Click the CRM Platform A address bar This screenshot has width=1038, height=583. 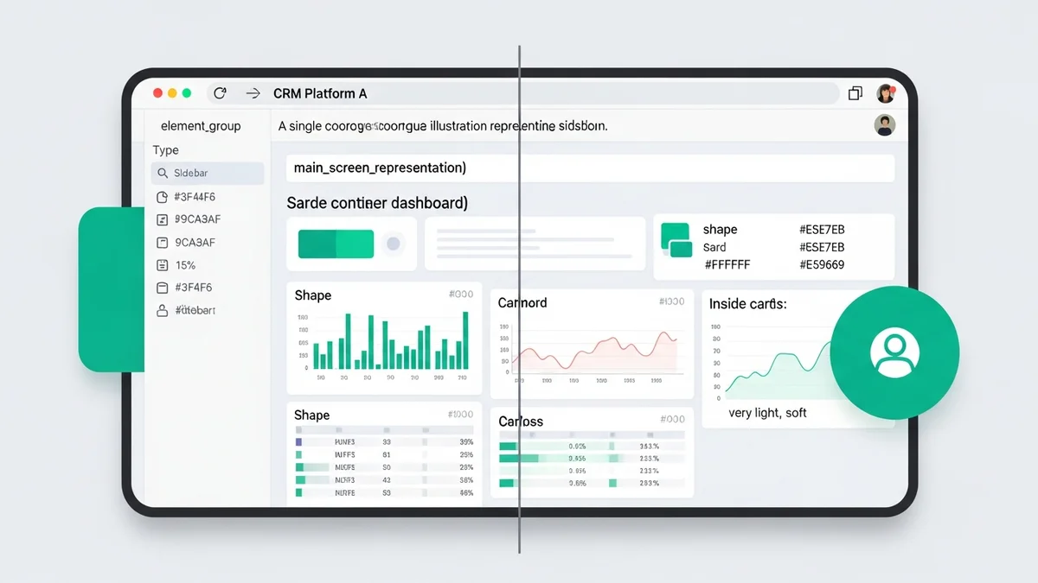point(519,93)
